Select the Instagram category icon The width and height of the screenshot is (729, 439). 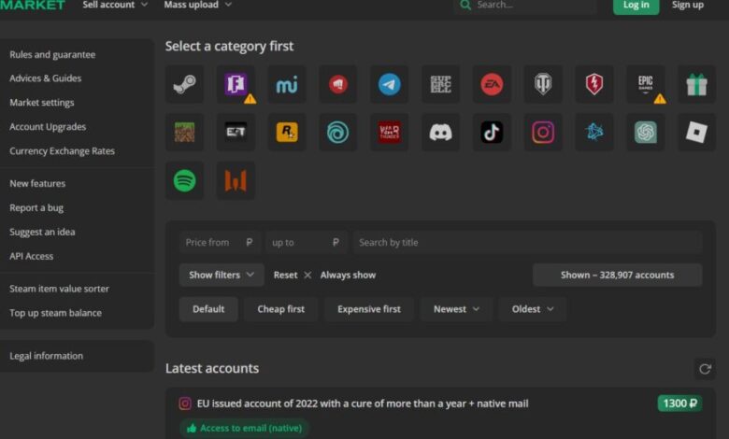point(543,133)
